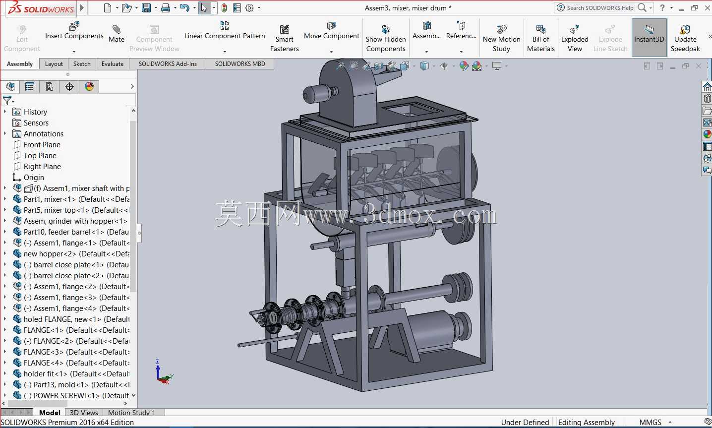Rebuild the model with the traffic light icon
Screen dimensions: 712x428
tap(224, 8)
